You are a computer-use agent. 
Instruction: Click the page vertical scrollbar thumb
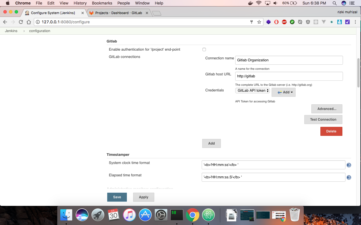tap(359, 73)
